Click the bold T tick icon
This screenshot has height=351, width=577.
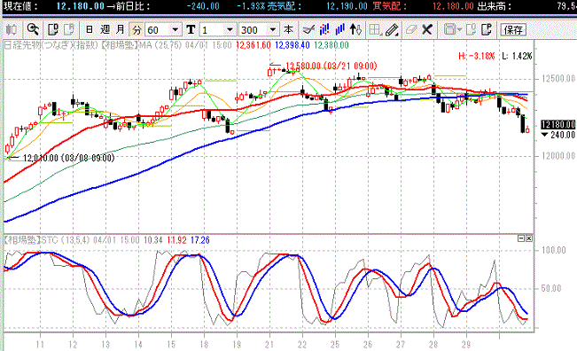pyautogui.click(x=191, y=29)
